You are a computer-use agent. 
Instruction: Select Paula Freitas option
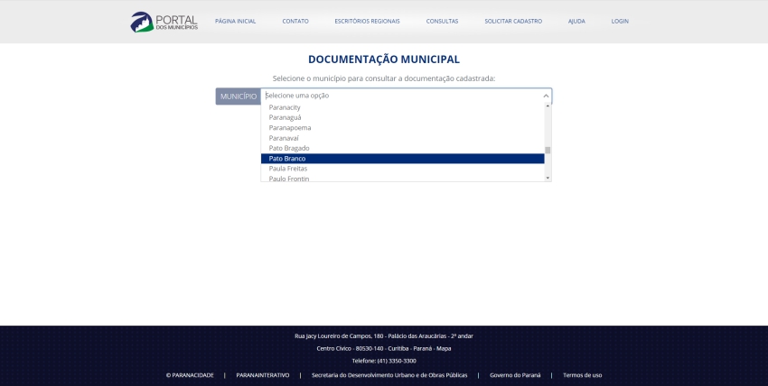pyautogui.click(x=288, y=169)
